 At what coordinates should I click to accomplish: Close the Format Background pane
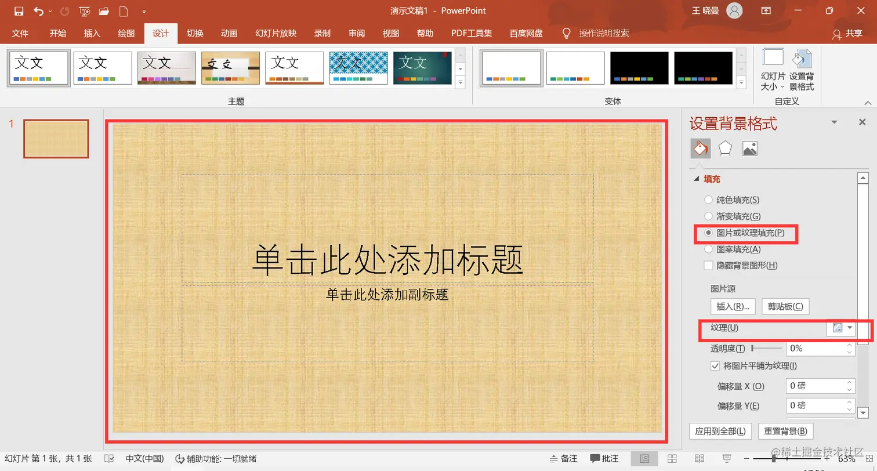[x=862, y=122]
